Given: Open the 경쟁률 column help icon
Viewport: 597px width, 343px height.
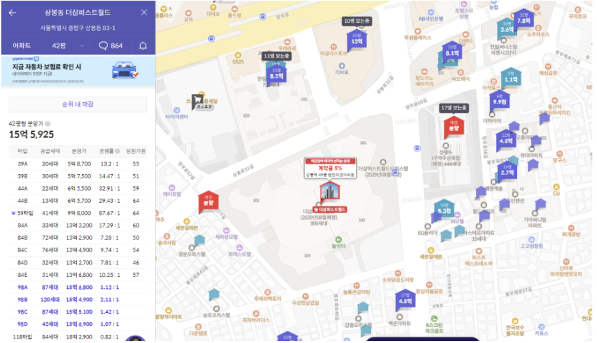Looking at the screenshot, I should click(x=117, y=151).
